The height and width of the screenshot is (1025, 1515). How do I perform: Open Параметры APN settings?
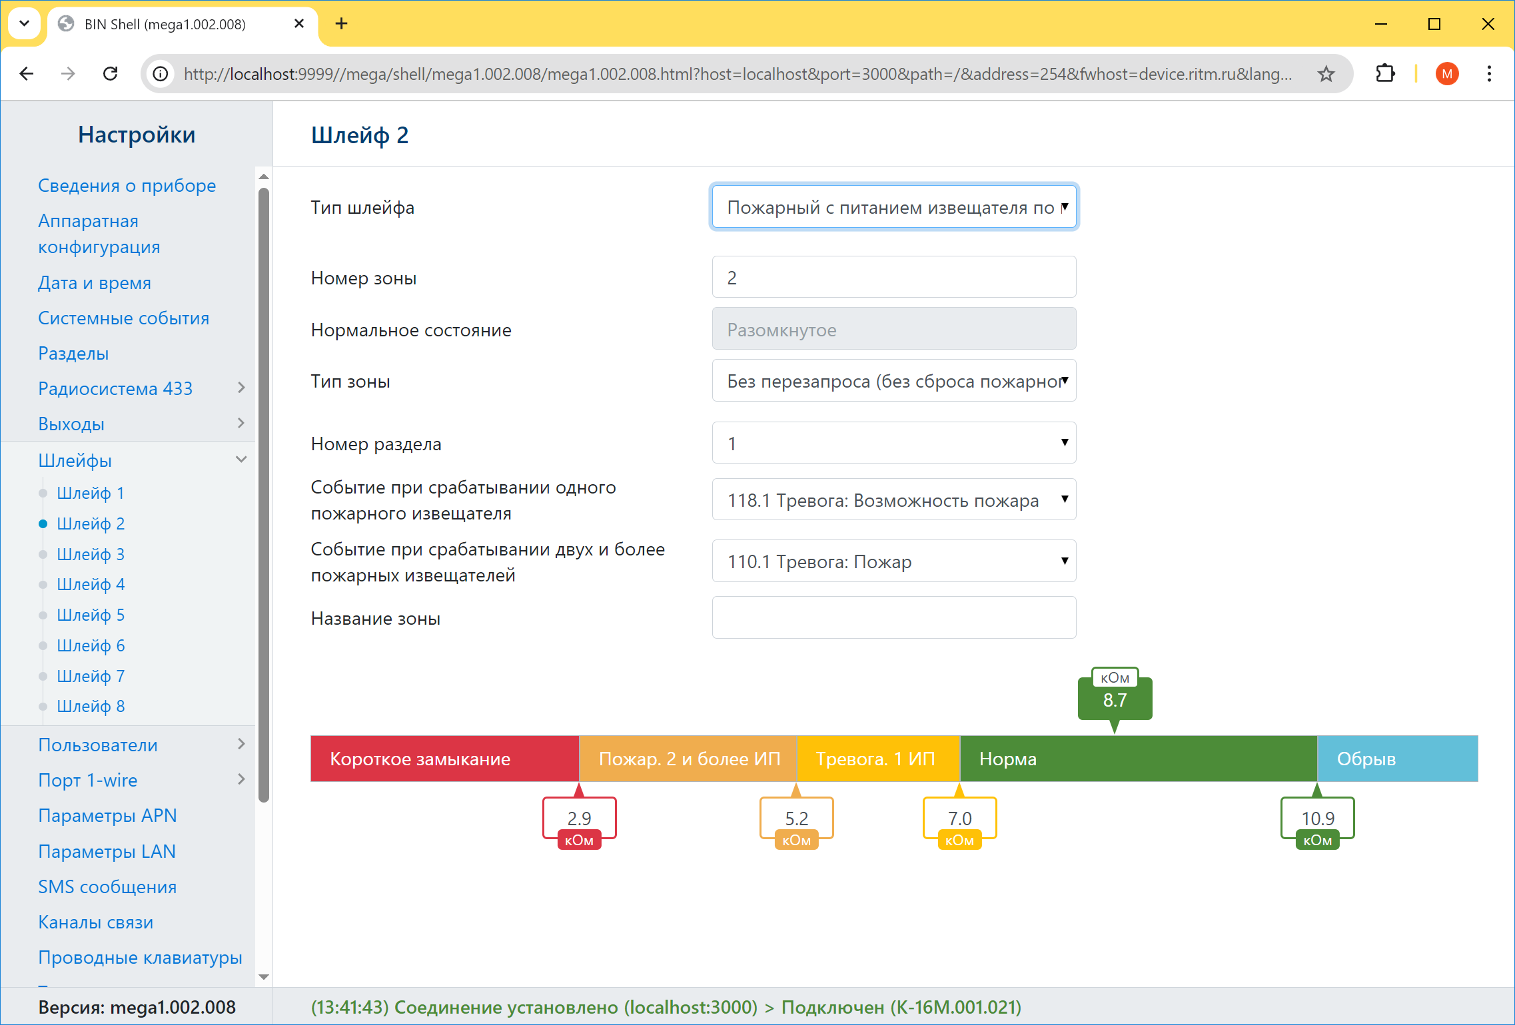107,816
